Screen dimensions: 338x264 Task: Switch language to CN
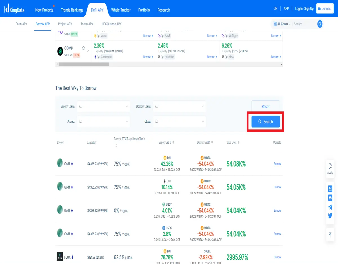pos(275,8)
